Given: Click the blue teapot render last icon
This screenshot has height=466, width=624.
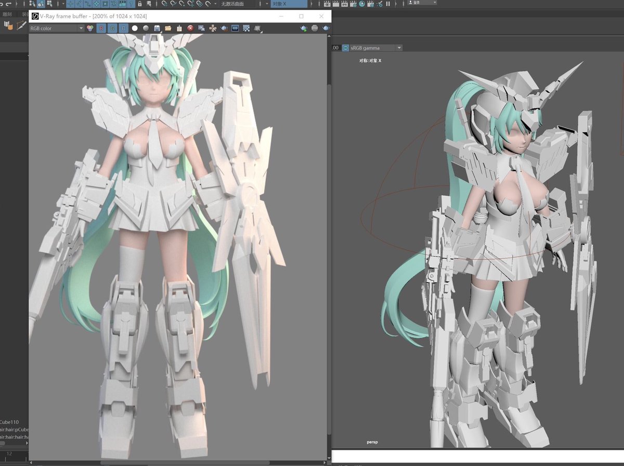Looking at the screenshot, I should (x=326, y=28).
